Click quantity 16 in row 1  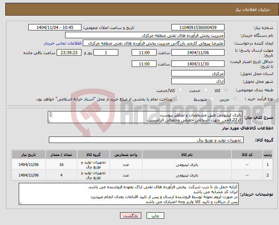[x=61, y=165]
